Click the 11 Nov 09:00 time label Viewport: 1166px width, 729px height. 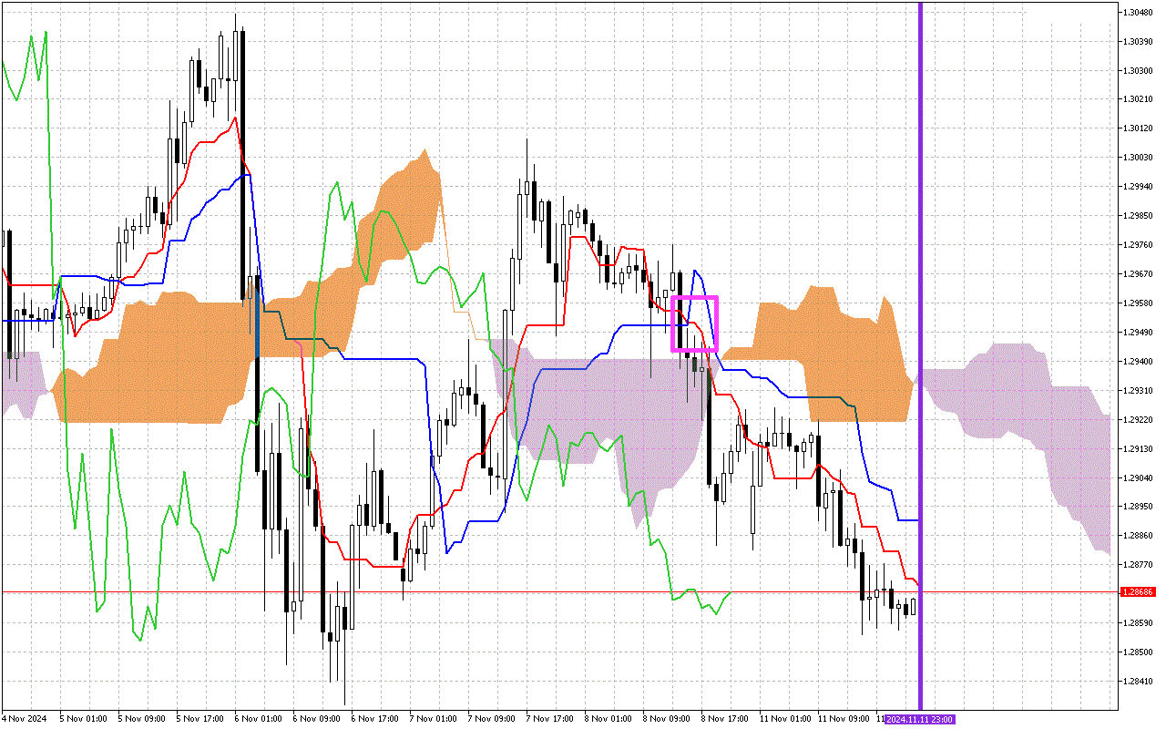tap(844, 719)
